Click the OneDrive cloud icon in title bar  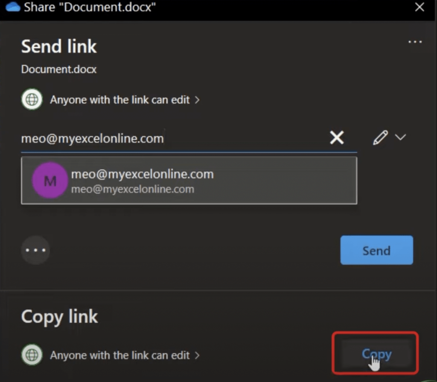click(13, 7)
